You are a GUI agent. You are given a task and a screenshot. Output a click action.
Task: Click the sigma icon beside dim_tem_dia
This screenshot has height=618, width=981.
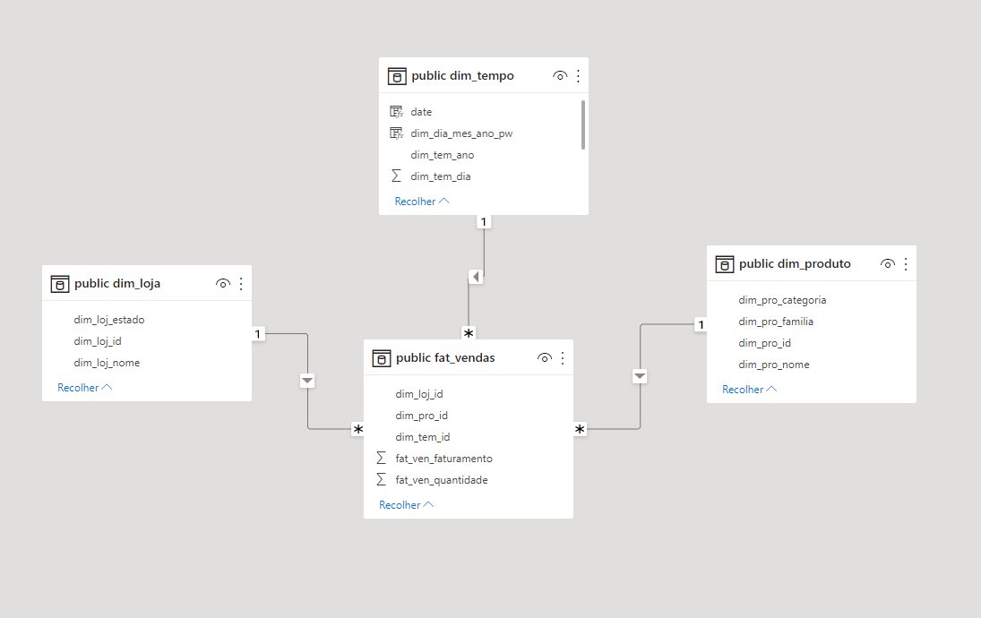click(396, 176)
